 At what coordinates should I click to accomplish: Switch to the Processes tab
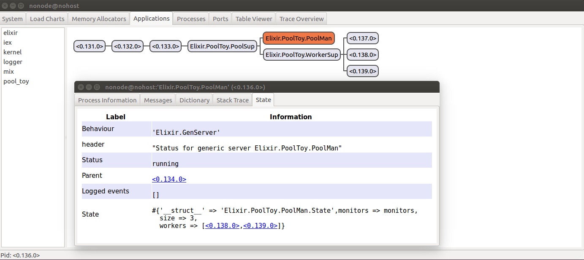pyautogui.click(x=191, y=19)
